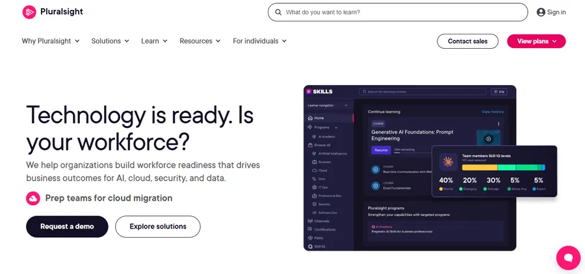Click the Search for learning content field
This screenshot has height=274, width=585.
pyautogui.click(x=422, y=92)
